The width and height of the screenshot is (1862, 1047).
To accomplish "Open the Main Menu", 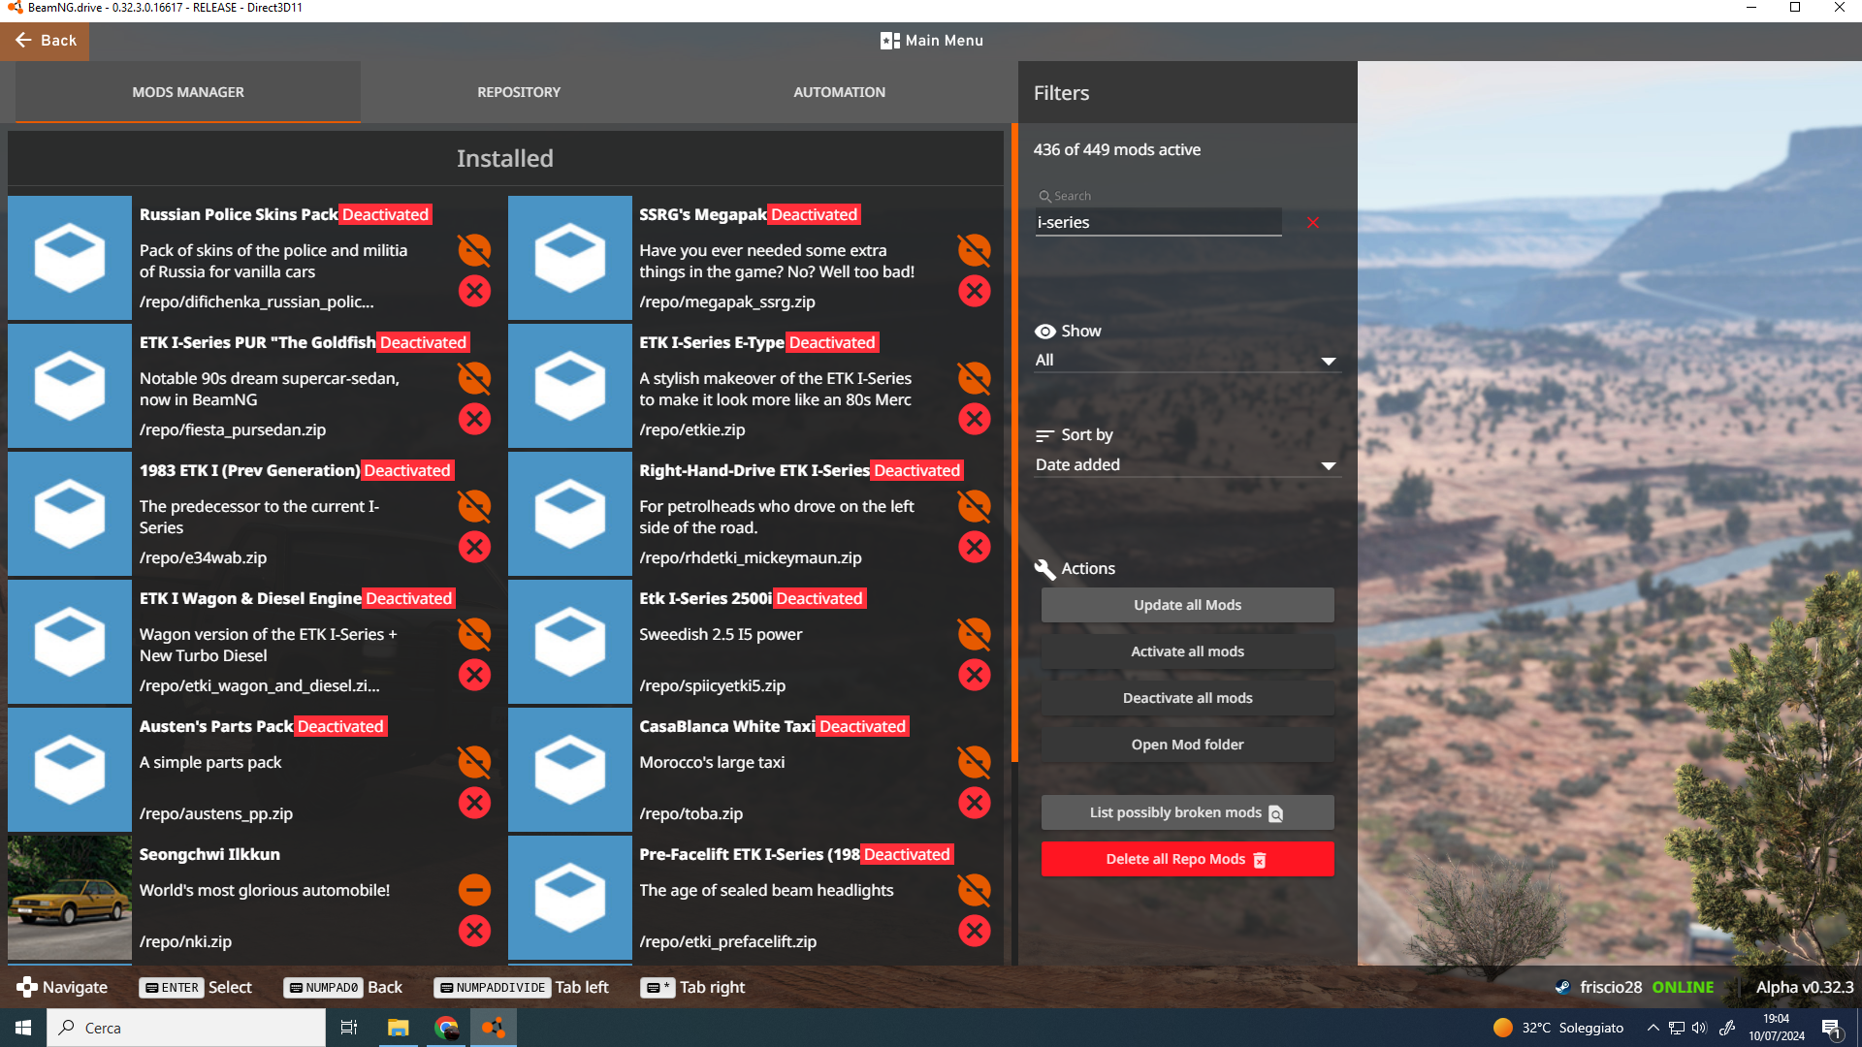I will (x=931, y=41).
